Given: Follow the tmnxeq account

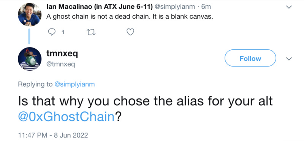Looking at the screenshot, I should click(x=250, y=58).
